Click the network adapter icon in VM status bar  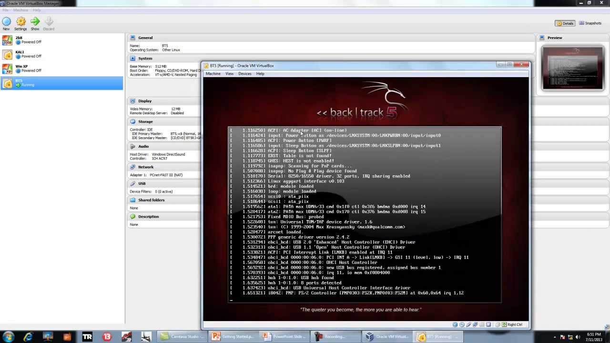tap(475, 324)
